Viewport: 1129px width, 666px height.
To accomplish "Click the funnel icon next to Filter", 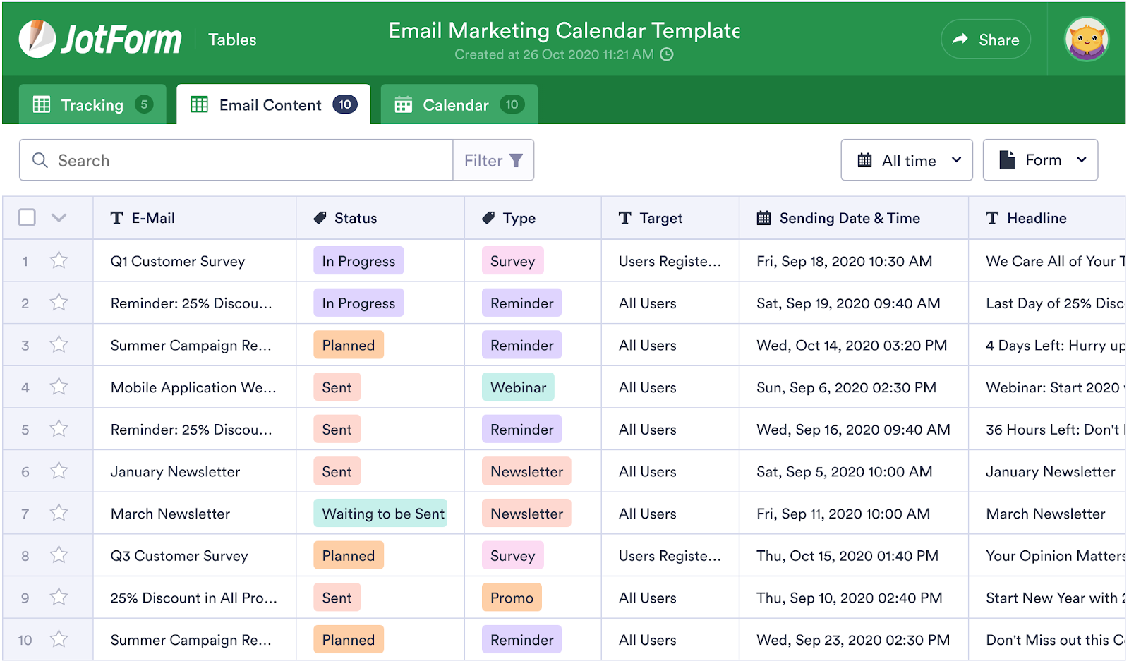I will 517,160.
